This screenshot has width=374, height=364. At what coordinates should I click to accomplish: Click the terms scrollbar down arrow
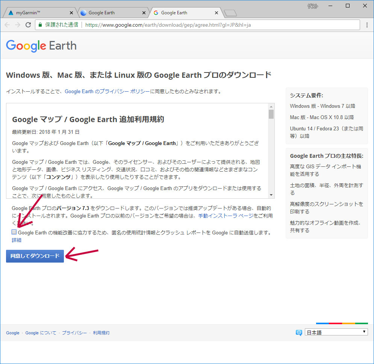271,195
